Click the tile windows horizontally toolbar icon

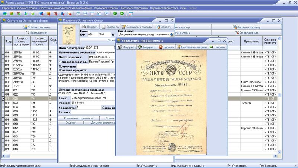point(85,13)
